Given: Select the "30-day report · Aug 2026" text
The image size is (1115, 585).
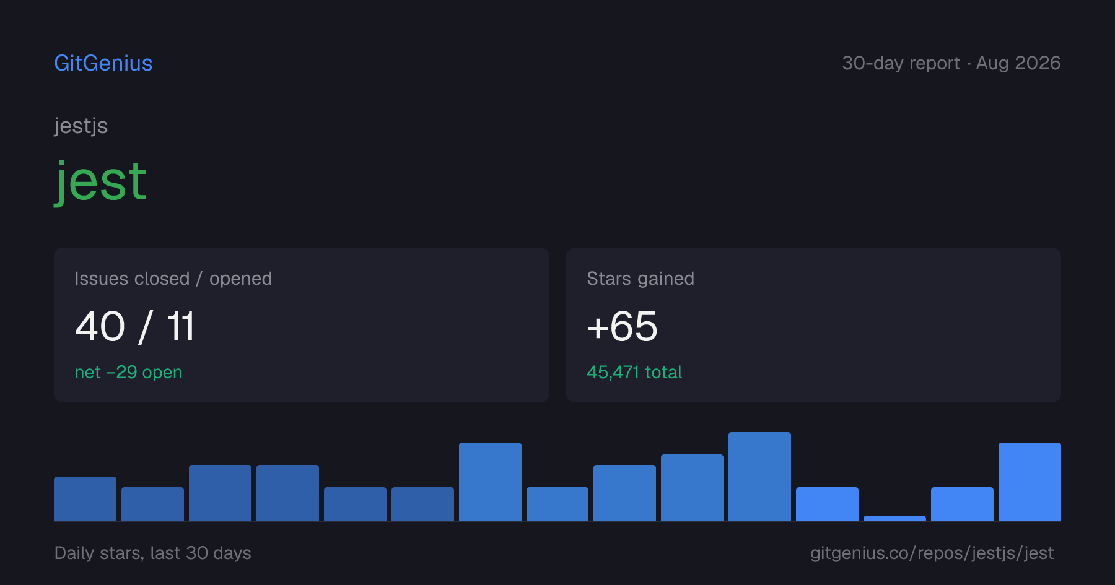Looking at the screenshot, I should tap(951, 63).
